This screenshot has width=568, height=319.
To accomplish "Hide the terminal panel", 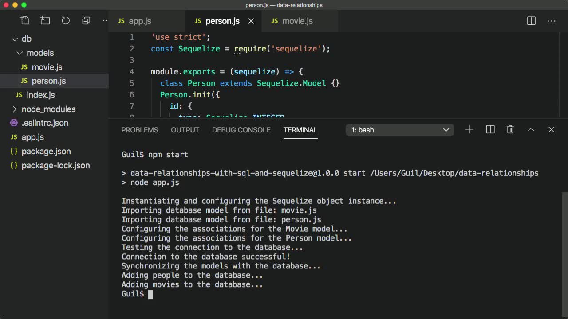I will tap(551, 129).
